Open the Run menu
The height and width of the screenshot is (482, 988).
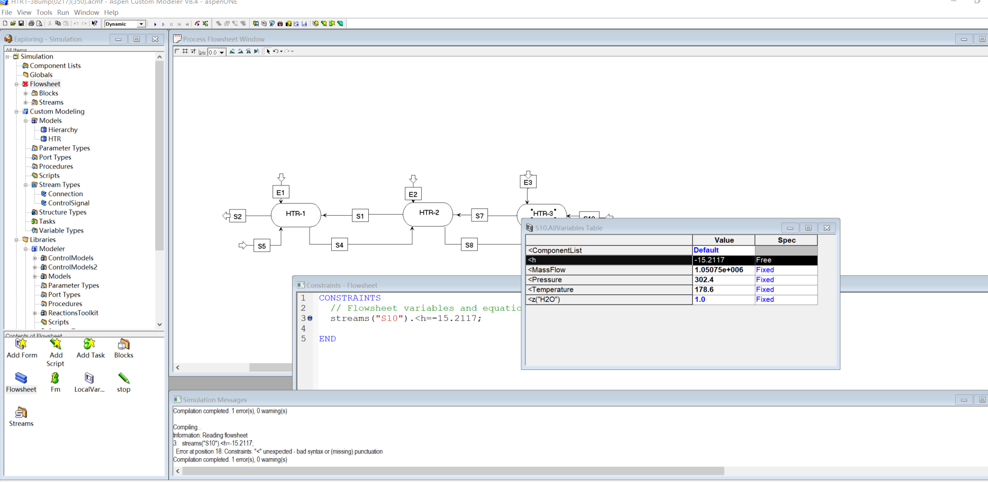[x=63, y=12]
